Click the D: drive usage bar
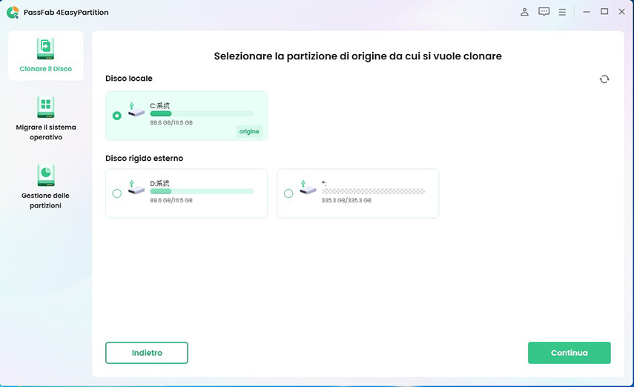This screenshot has height=387, width=634. (x=201, y=191)
